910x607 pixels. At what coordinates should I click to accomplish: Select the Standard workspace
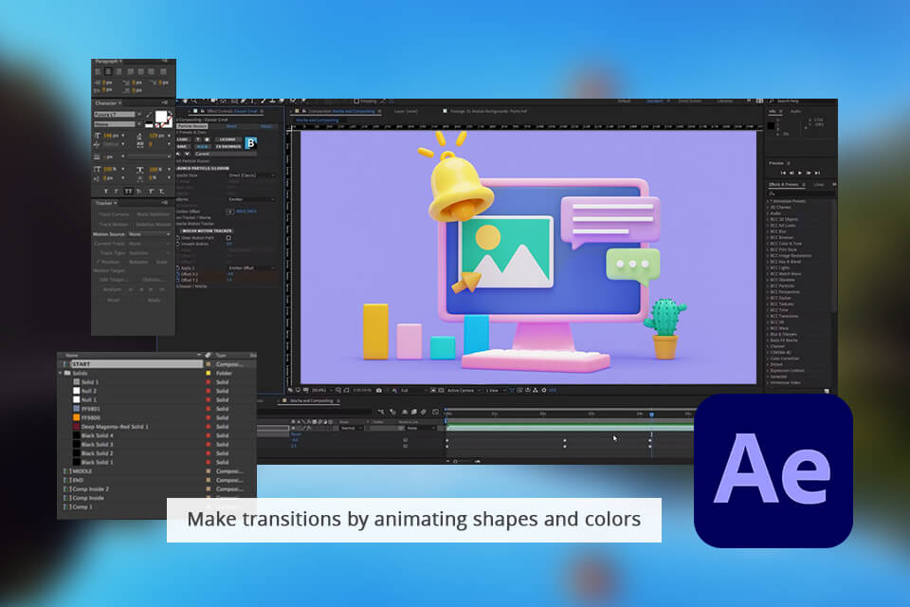(655, 101)
